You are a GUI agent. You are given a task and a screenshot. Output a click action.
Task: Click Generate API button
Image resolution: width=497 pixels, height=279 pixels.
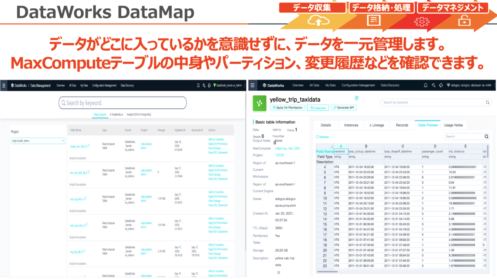(343, 108)
